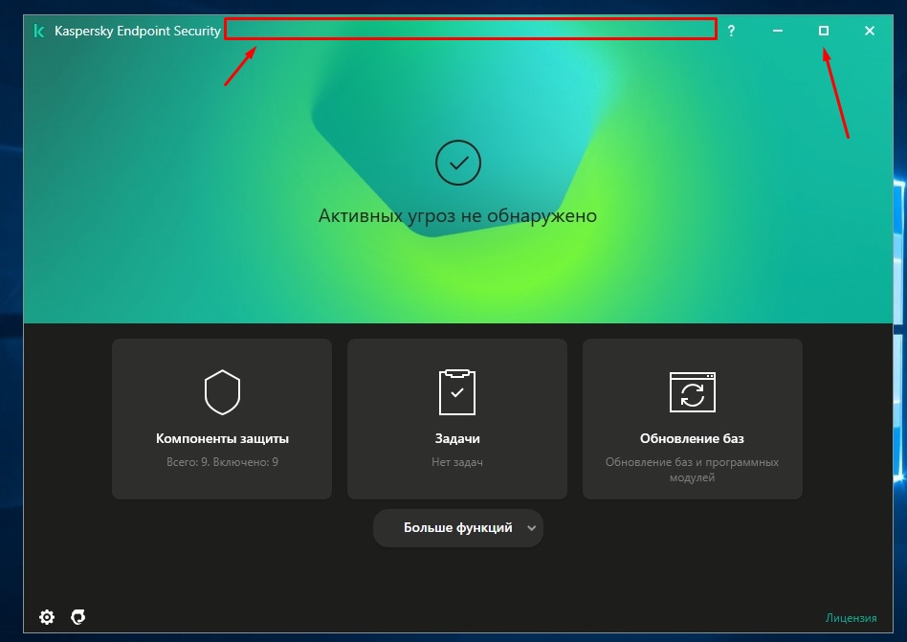The width and height of the screenshot is (907, 642).
Task: Expand the Больше функций dropdown
Action: pos(458,527)
